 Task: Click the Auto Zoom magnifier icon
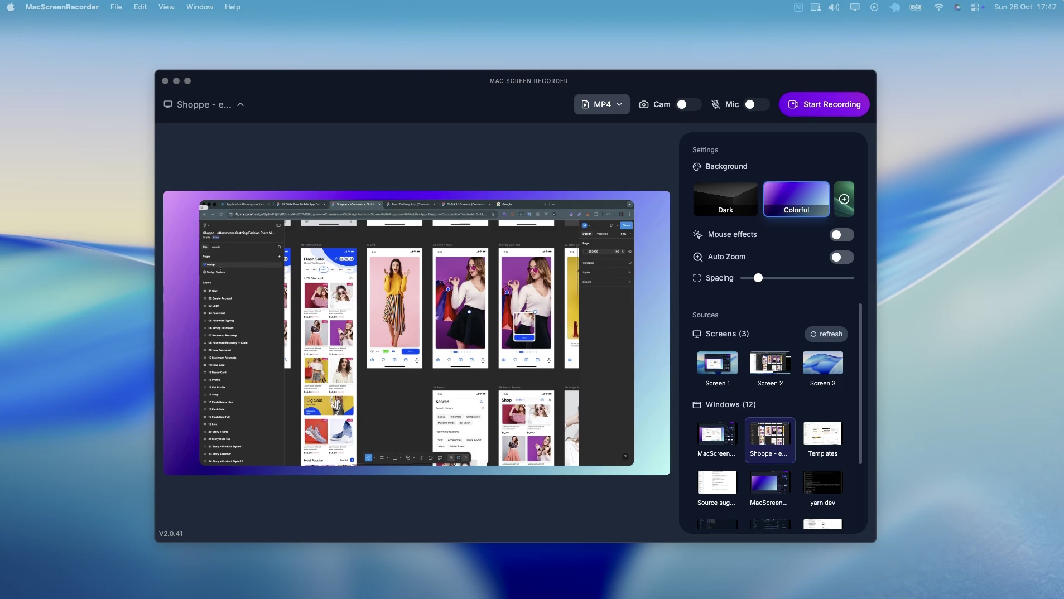[697, 257]
